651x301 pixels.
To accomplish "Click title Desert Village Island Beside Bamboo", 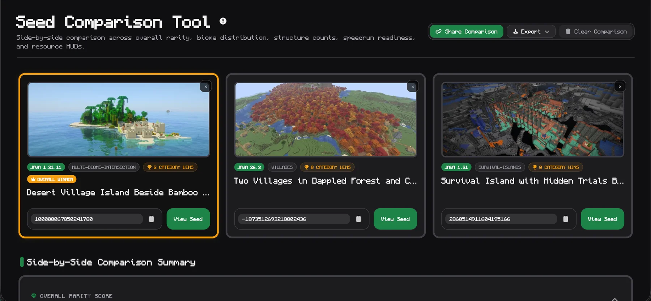I will [118, 193].
